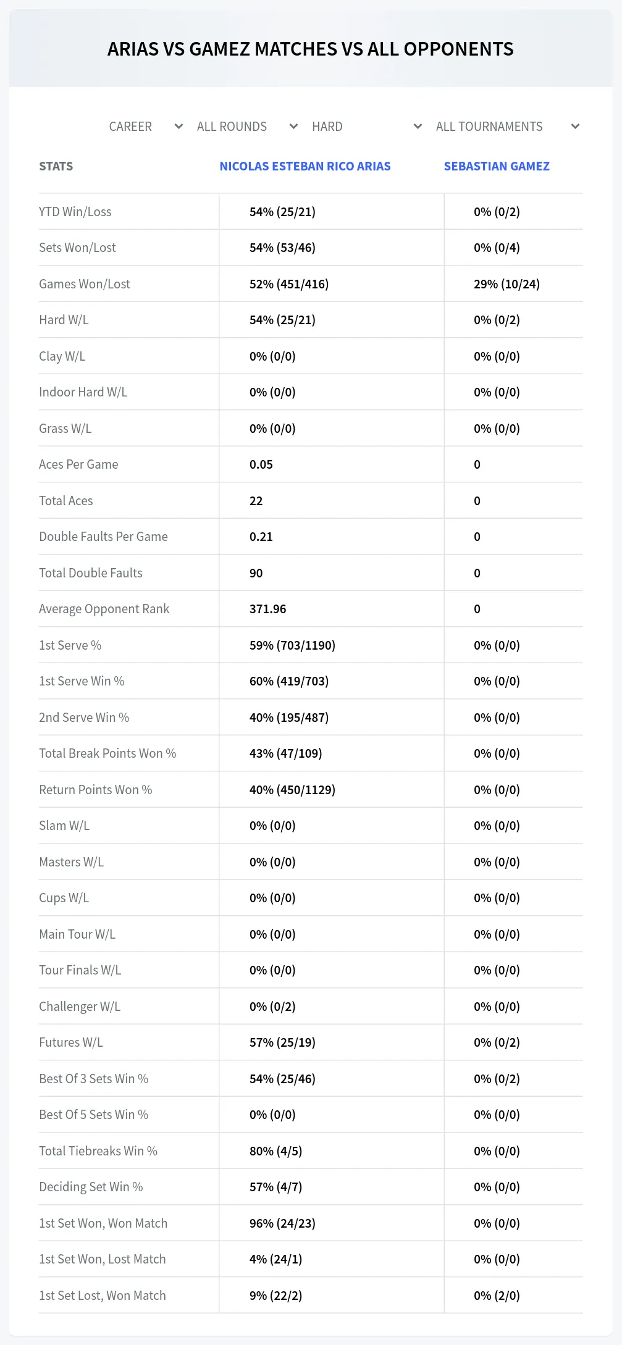622x1345 pixels.
Task: Click the 1st Serve % value 59% (703/1190)
Action: (x=292, y=645)
